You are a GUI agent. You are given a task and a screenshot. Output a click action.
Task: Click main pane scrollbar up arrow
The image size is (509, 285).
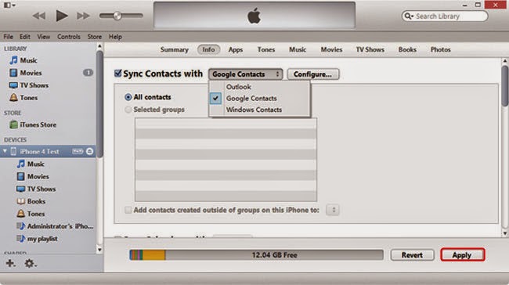tap(505, 61)
